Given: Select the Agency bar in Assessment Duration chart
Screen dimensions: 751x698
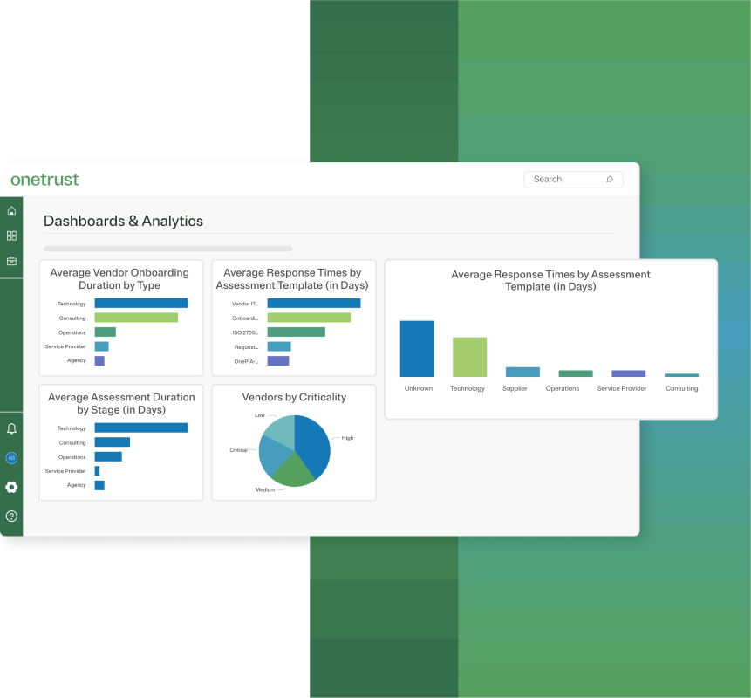Looking at the screenshot, I should [x=99, y=485].
